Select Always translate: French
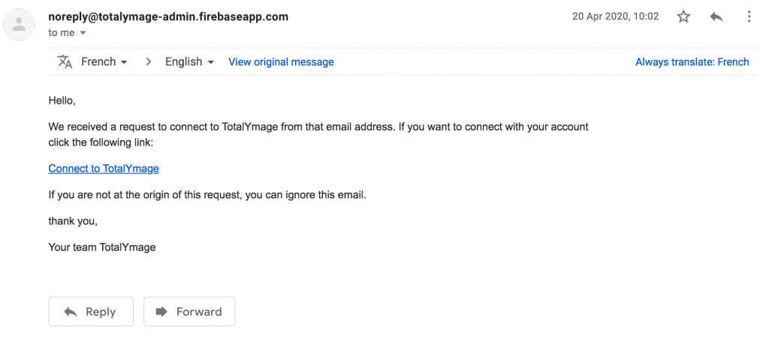This screenshot has height=355, width=769. (x=692, y=62)
